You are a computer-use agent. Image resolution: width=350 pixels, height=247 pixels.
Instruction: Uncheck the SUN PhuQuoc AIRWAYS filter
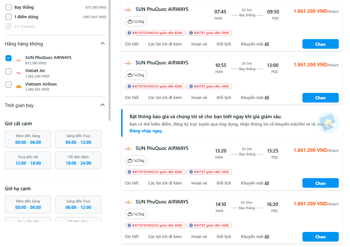(9, 58)
